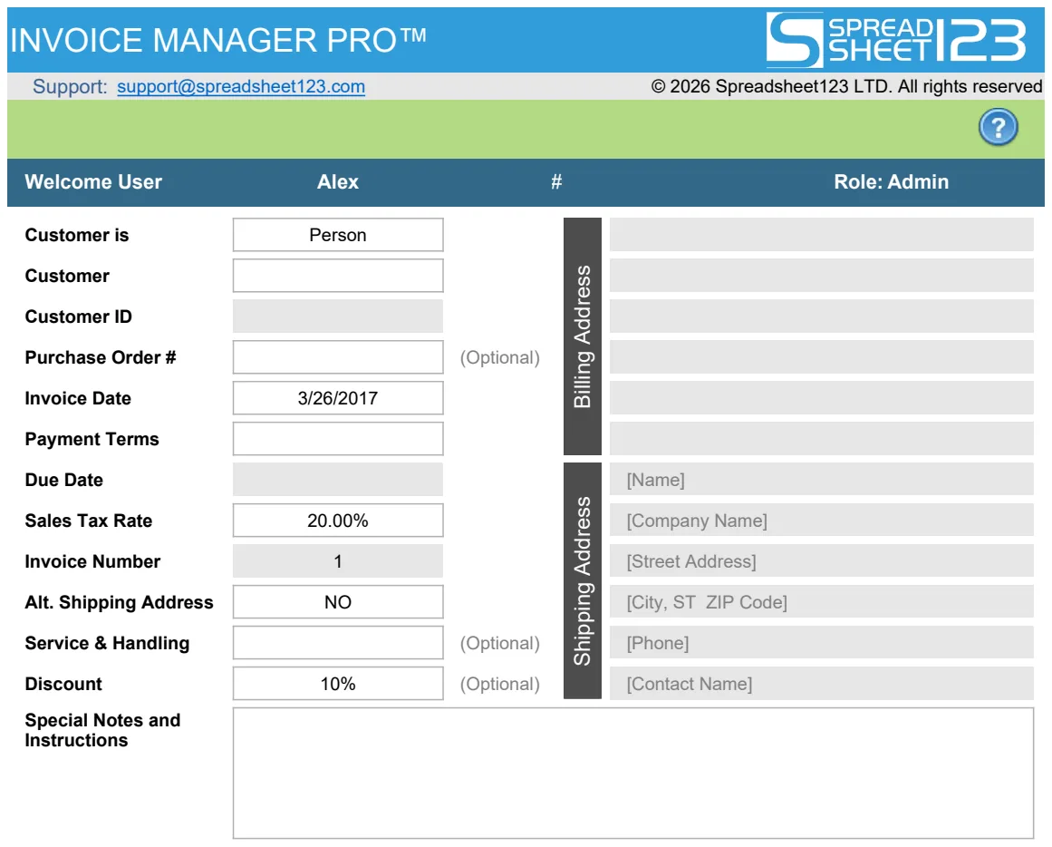Click the gray Due Date field
1052x847 pixels.
click(x=338, y=480)
